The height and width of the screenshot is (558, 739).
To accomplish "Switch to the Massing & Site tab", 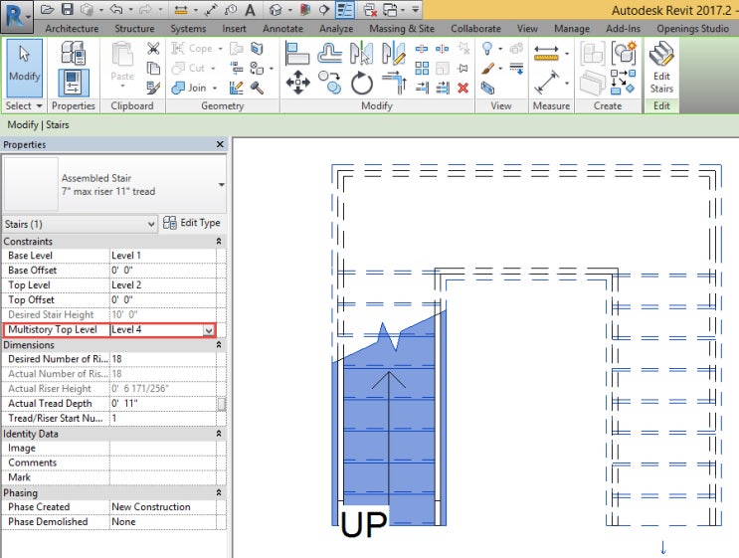I will [x=402, y=29].
